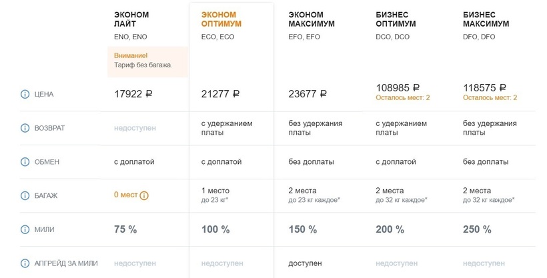Screen dimensions: 547x278
Task: Choose the БИЗНЕС ОПТИМУМ fare header
Action: pos(396,19)
